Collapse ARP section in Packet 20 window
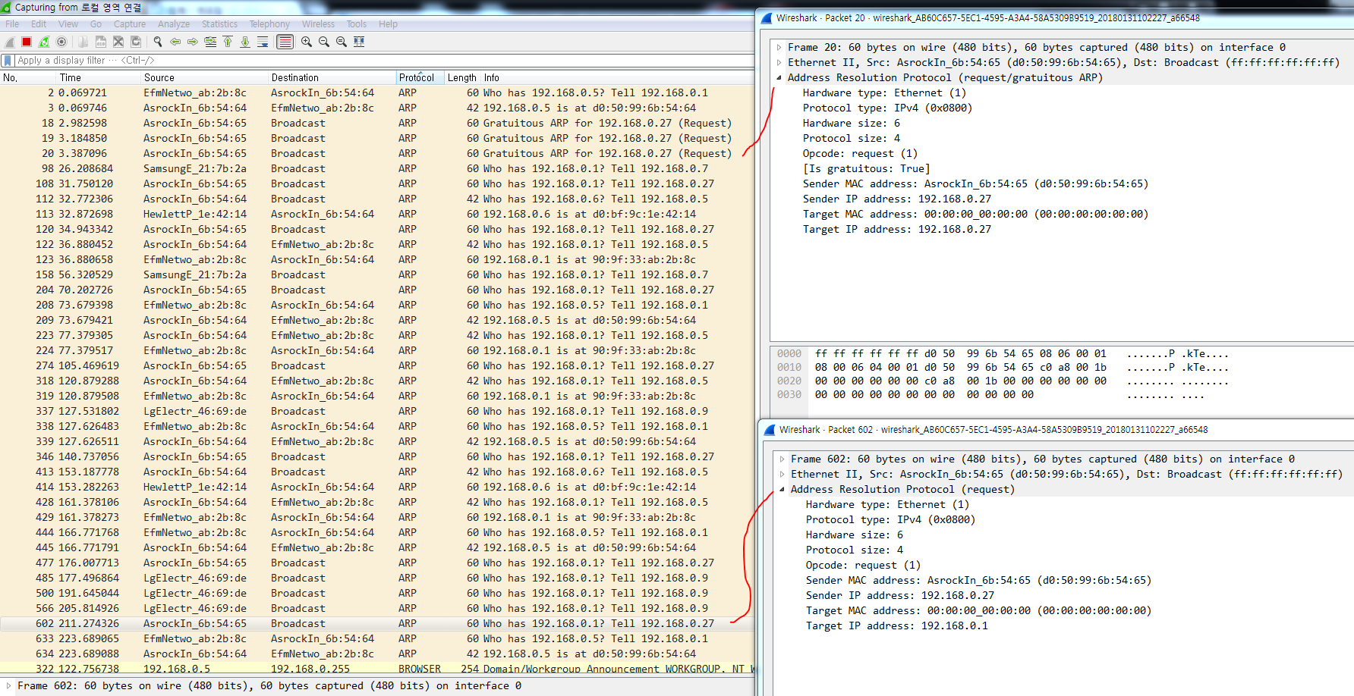 779,77
